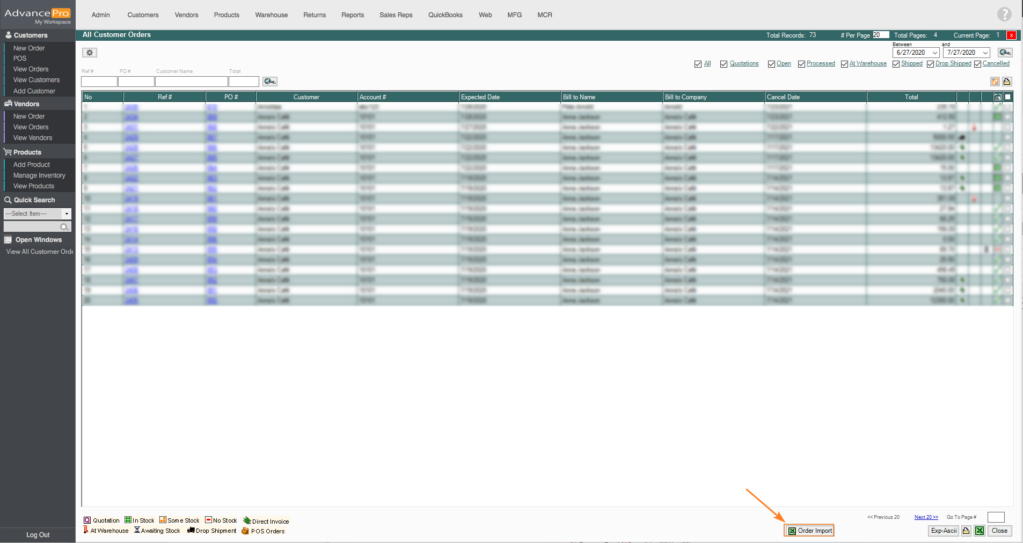1023x543 pixels.
Task: Go to Next 20 records link
Action: click(926, 517)
